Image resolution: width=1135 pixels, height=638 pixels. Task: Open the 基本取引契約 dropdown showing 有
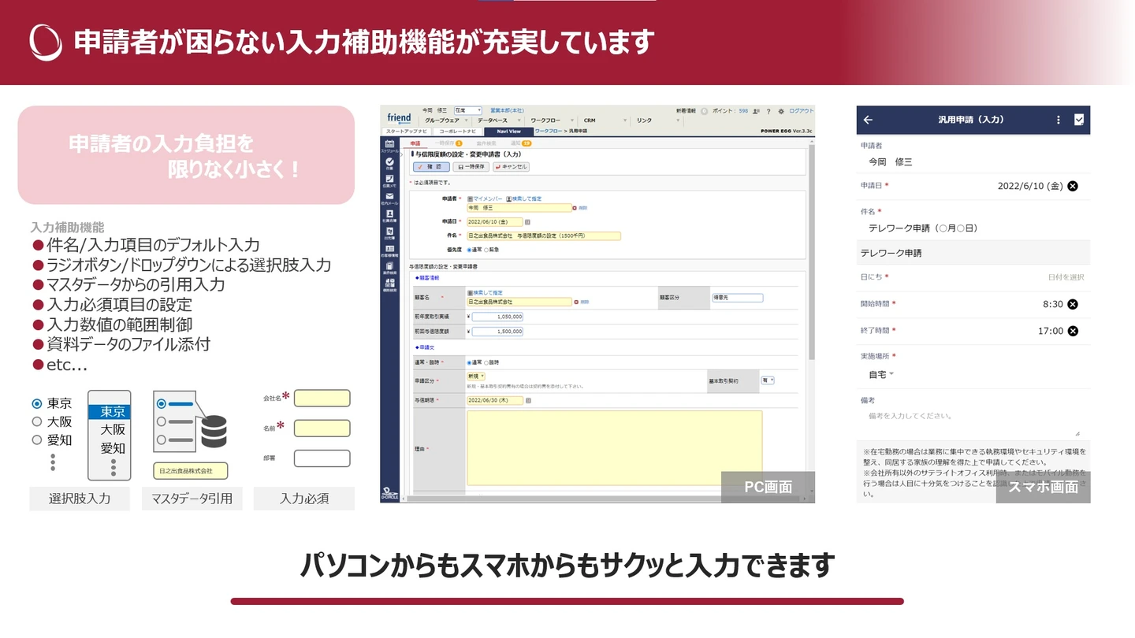click(x=767, y=380)
